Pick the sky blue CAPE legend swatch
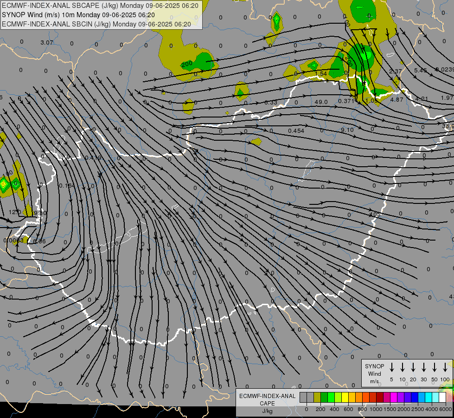The height and width of the screenshot is (418, 454). click(x=421, y=397)
